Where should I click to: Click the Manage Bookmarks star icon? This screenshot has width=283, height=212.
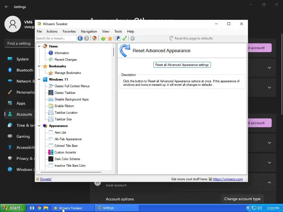[51, 73]
